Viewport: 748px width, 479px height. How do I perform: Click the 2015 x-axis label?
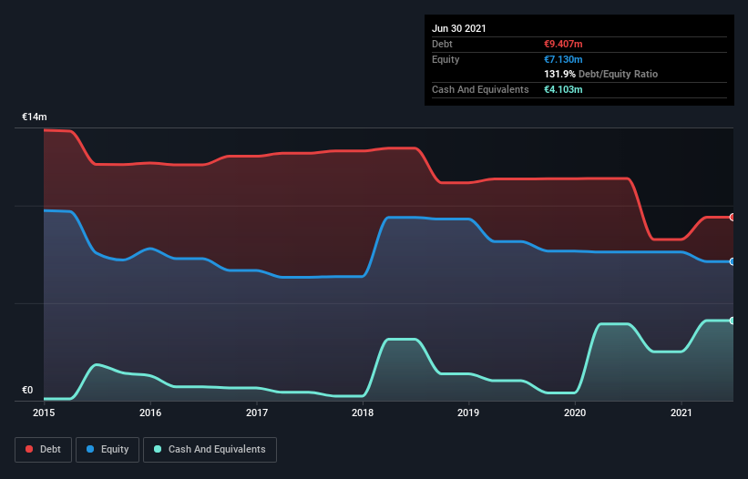(x=44, y=413)
